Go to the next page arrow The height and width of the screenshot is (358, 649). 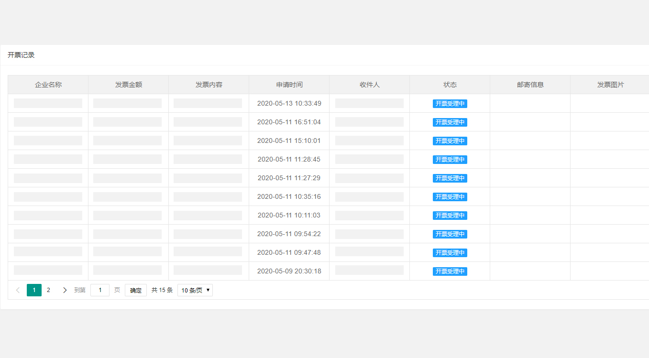click(65, 290)
